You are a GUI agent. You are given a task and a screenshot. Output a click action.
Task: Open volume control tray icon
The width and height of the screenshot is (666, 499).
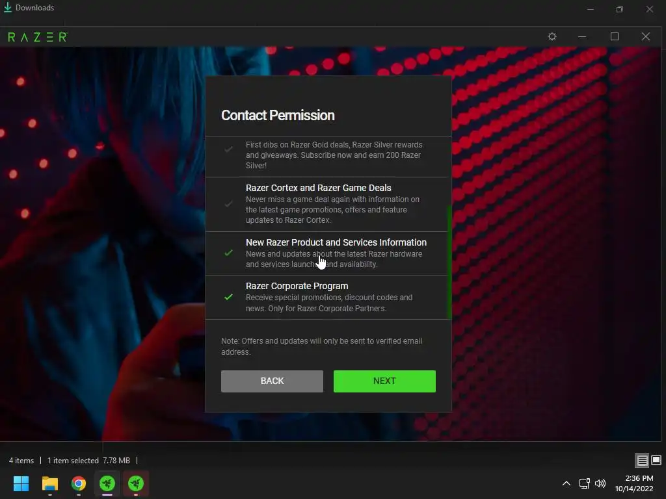600,483
